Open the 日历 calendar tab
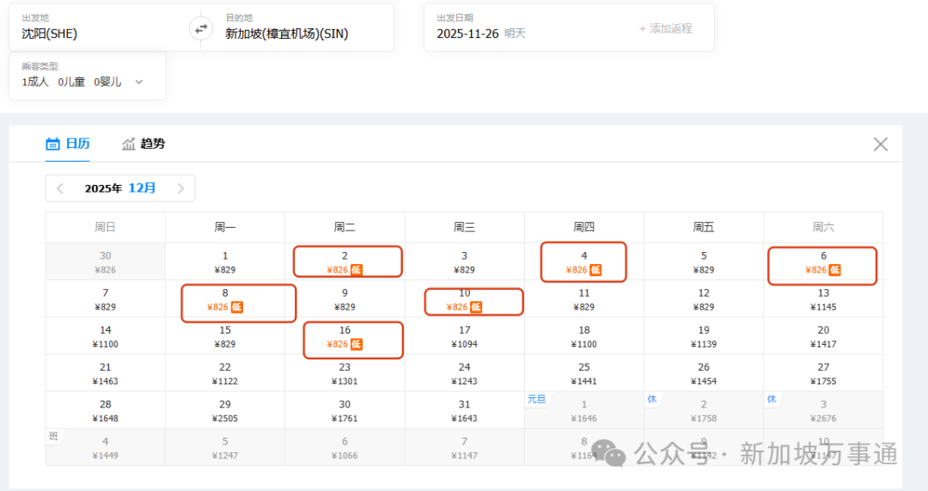This screenshot has width=928, height=491. [x=68, y=144]
